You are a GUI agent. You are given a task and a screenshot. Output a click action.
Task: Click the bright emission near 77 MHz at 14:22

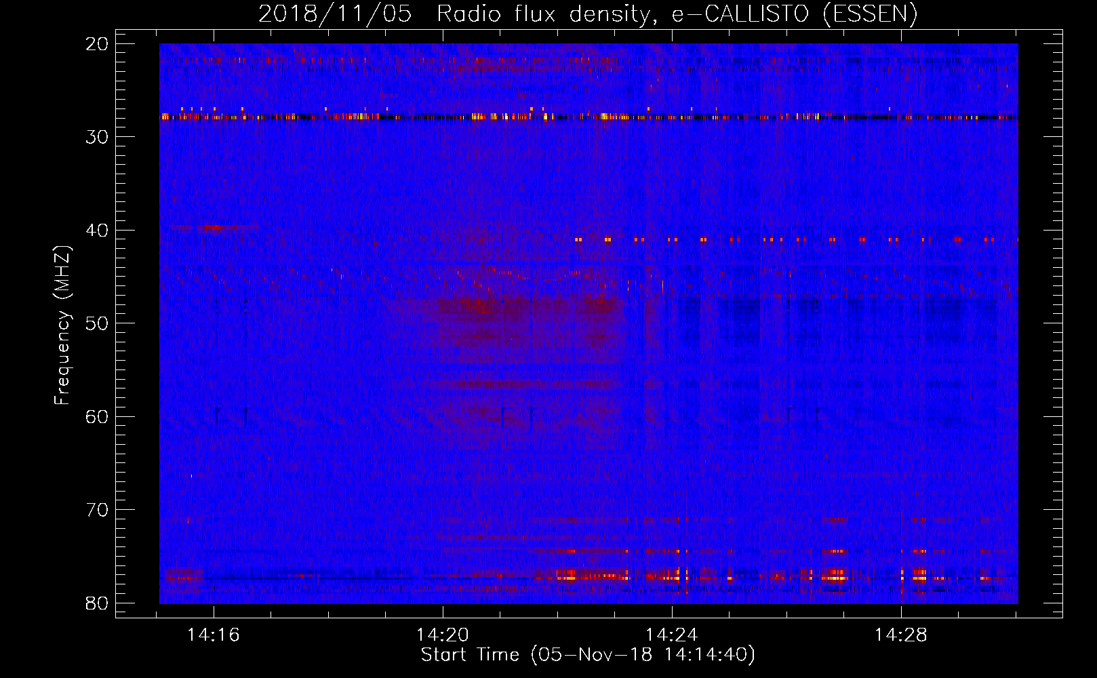pyautogui.click(x=583, y=576)
